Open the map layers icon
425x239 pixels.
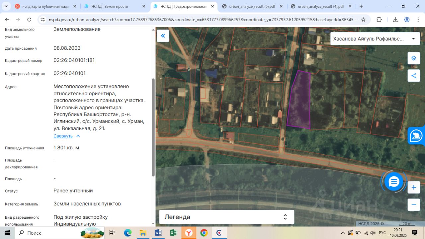pos(414,58)
